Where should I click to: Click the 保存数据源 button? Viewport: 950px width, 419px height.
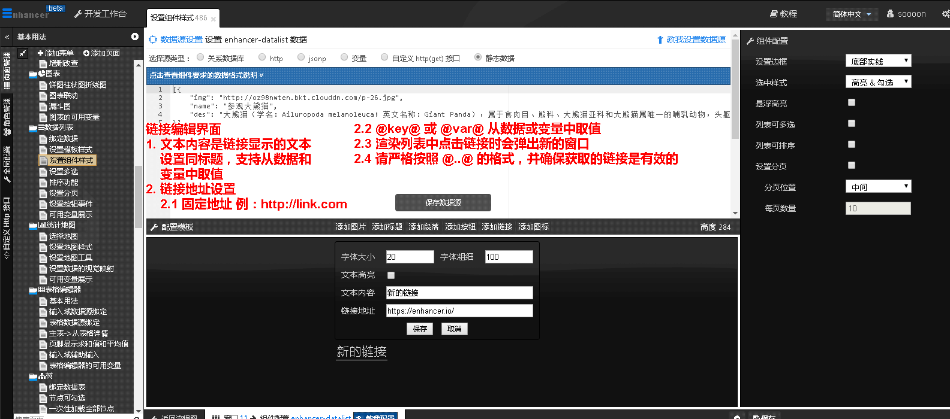[x=443, y=203]
